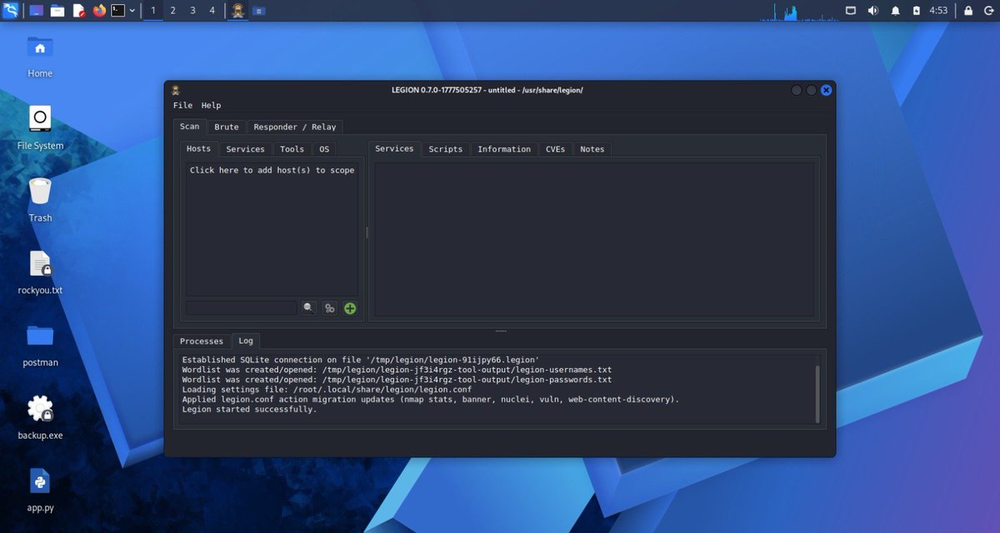Viewport: 1000px width, 533px height.
Task: Click the clock showing 4:53
Action: point(938,11)
